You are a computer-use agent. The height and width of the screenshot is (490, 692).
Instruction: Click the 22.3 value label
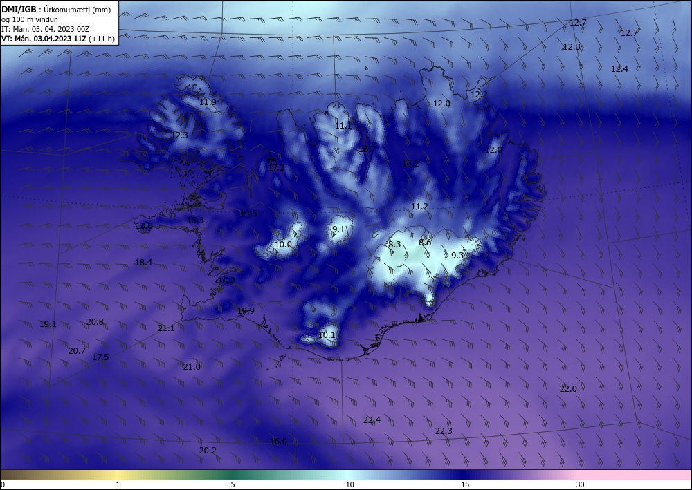(444, 431)
